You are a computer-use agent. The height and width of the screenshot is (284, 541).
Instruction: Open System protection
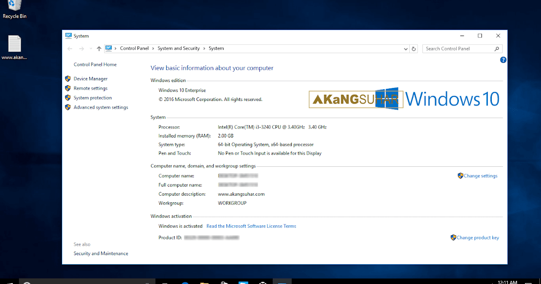(x=93, y=98)
